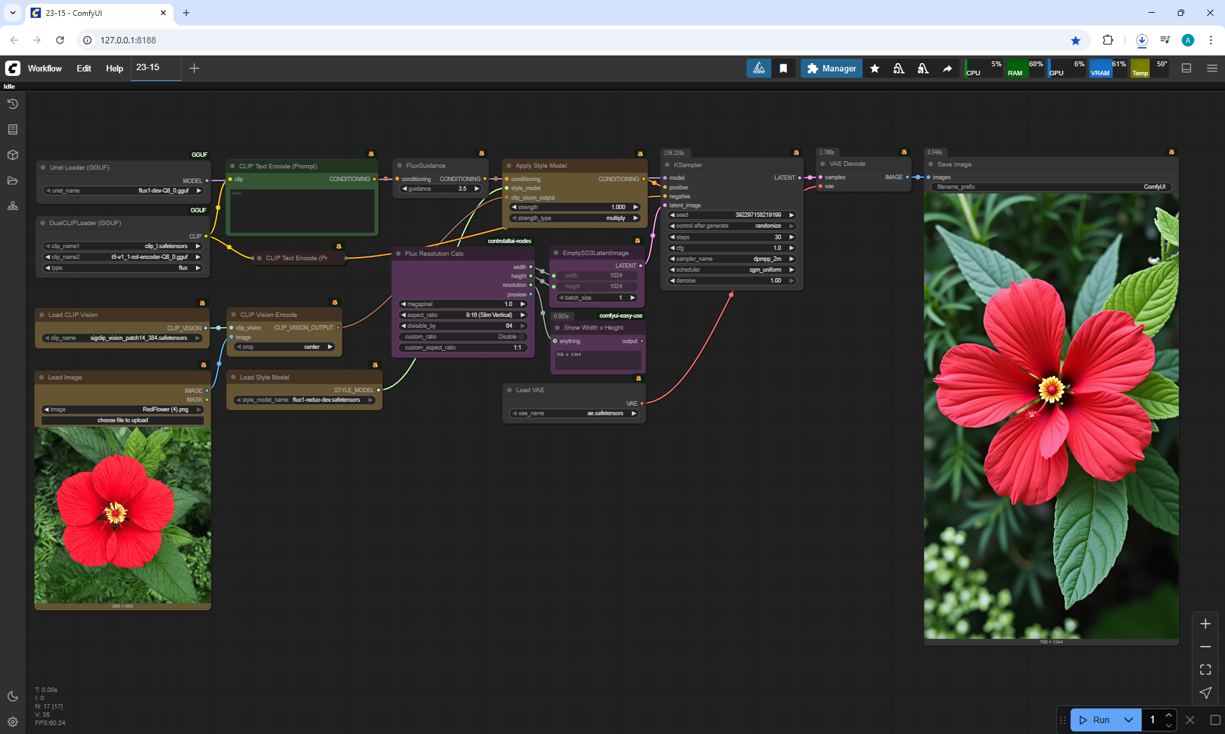Open the model library tree icon
Image resolution: width=1225 pixels, height=734 pixels.
tap(13, 206)
